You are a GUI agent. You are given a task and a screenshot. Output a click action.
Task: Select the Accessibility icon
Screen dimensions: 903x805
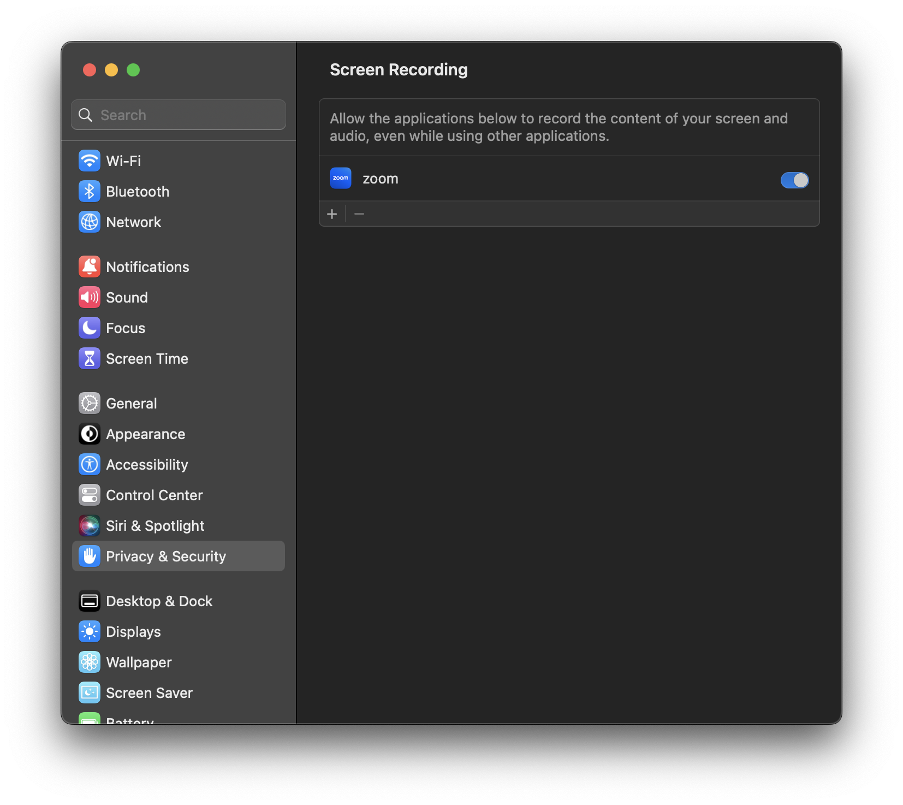point(90,464)
